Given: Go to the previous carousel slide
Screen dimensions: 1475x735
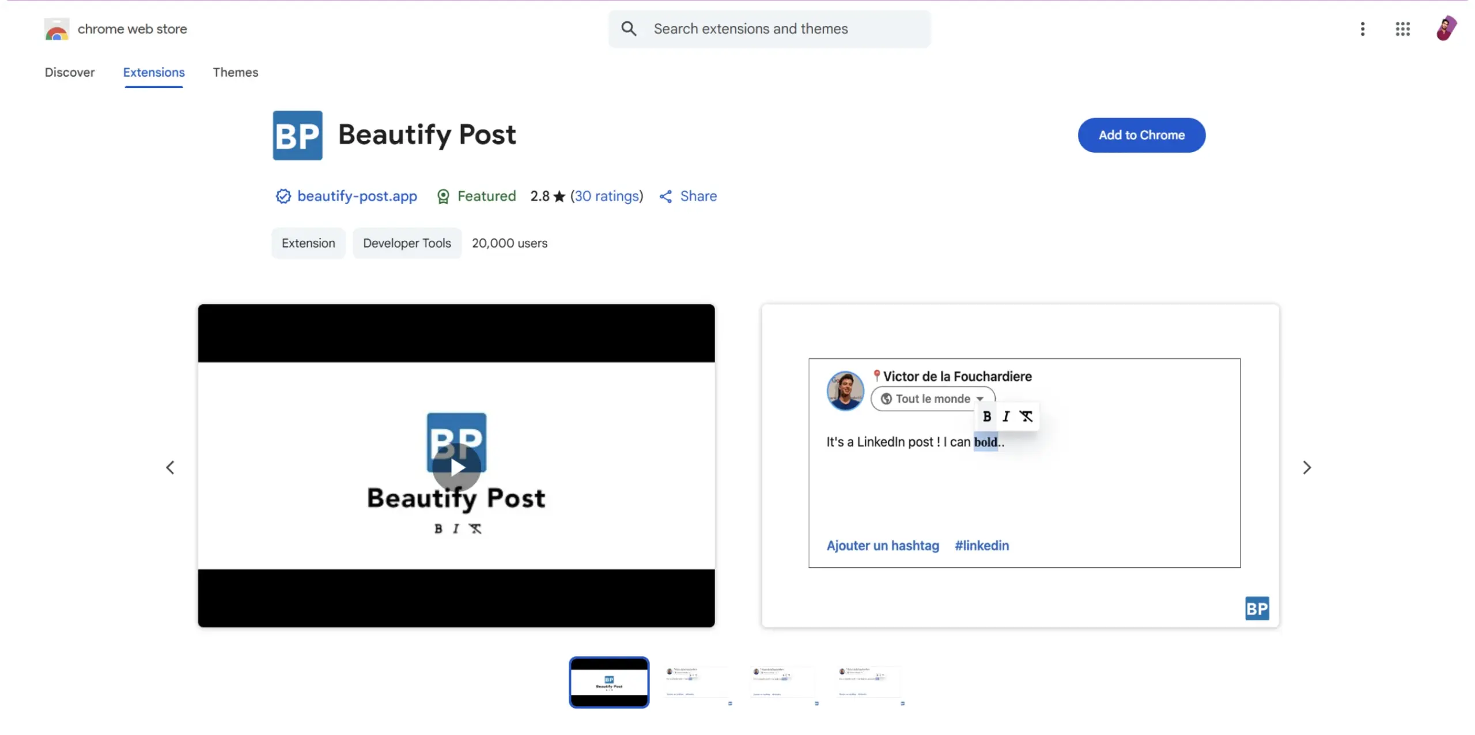Looking at the screenshot, I should (x=170, y=467).
